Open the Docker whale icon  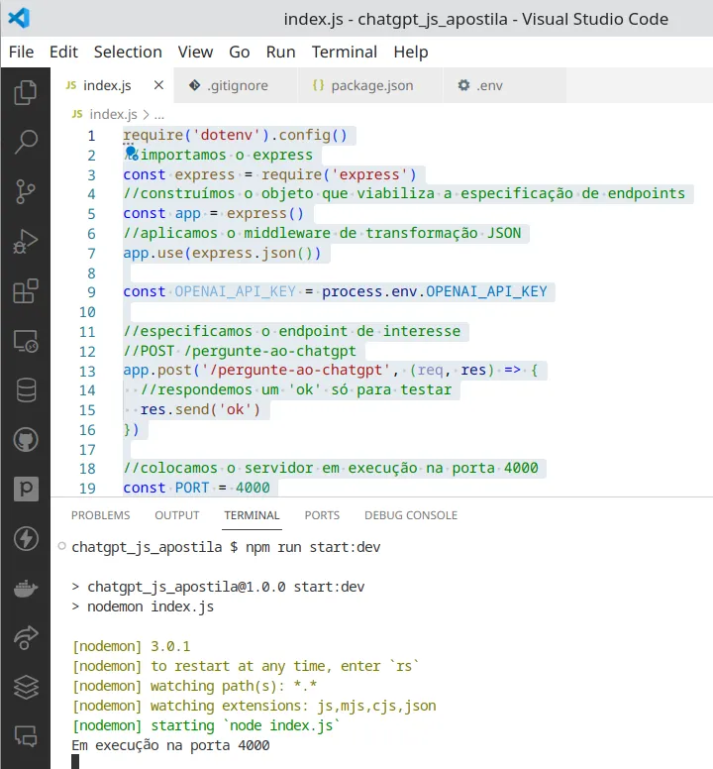pyautogui.click(x=26, y=588)
